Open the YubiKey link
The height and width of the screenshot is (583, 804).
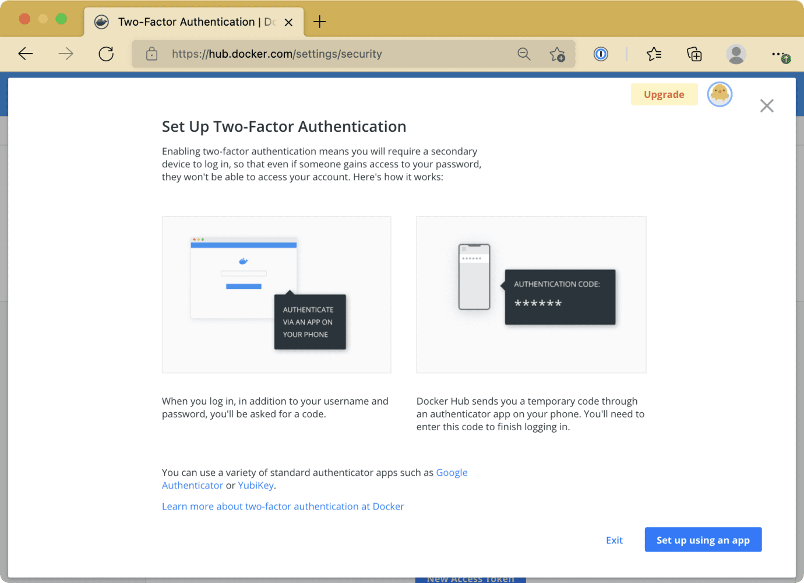click(256, 485)
